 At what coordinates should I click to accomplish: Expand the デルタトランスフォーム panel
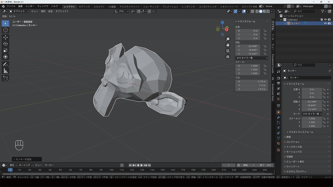pyautogui.click(x=301, y=132)
